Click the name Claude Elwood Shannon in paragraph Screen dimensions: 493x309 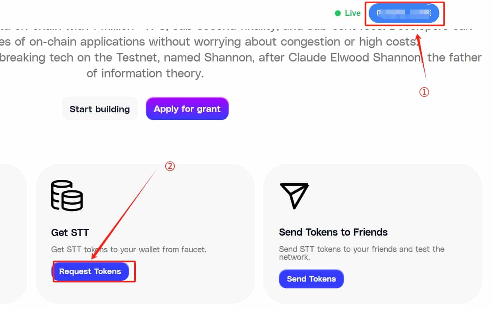pyautogui.click(x=355, y=58)
